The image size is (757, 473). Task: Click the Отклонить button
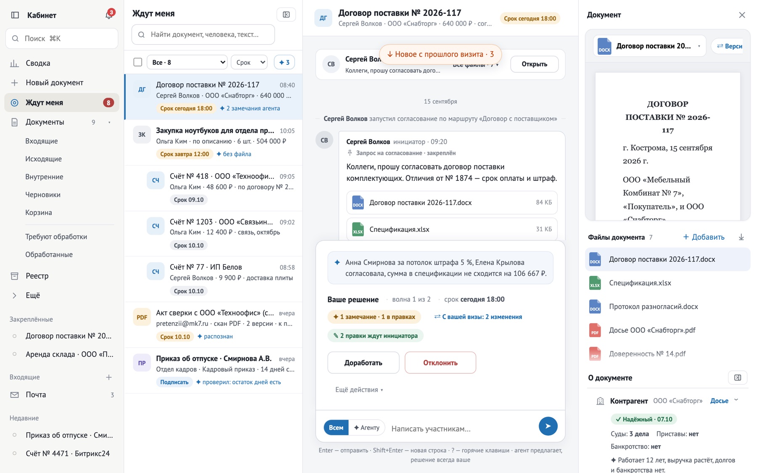pos(440,362)
